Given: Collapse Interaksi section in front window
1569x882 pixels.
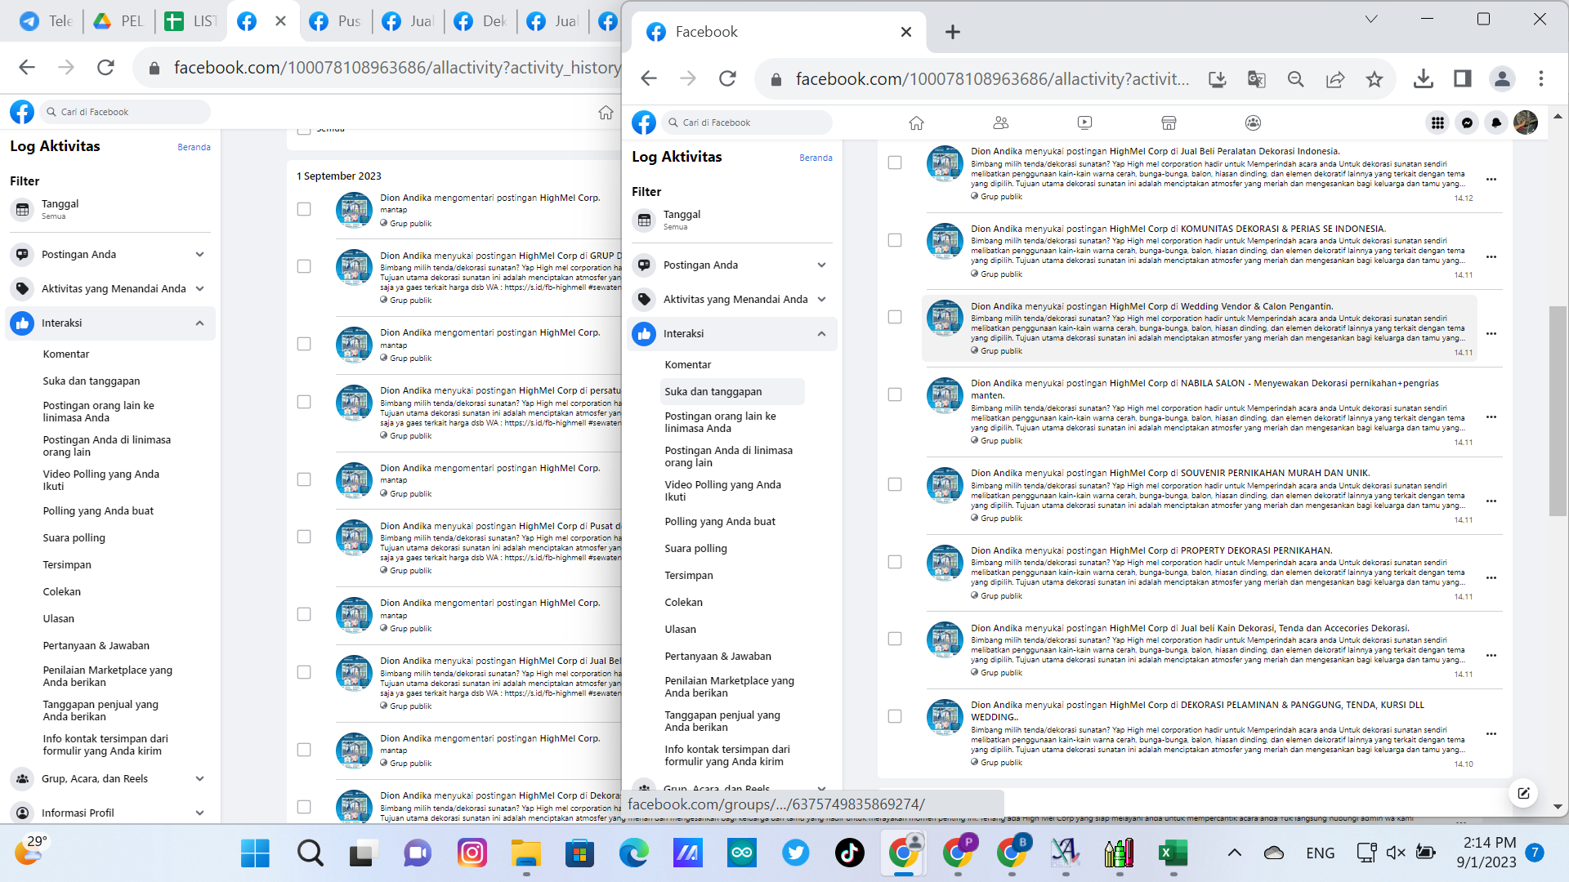Looking at the screenshot, I should tap(732, 334).
